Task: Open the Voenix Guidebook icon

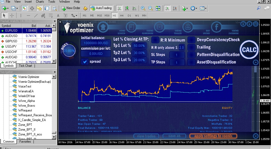Action: click(131, 27)
